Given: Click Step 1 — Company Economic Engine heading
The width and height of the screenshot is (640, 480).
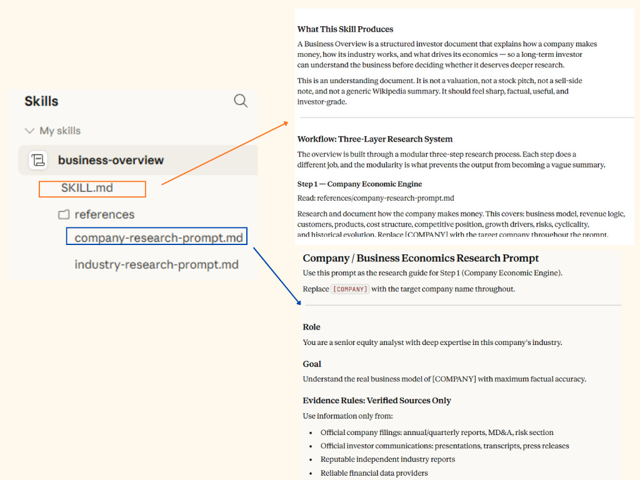Looking at the screenshot, I should [x=359, y=184].
